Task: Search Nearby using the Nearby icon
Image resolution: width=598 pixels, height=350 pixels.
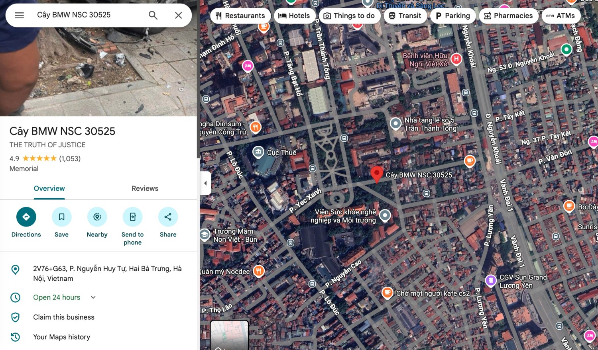Action: click(97, 217)
